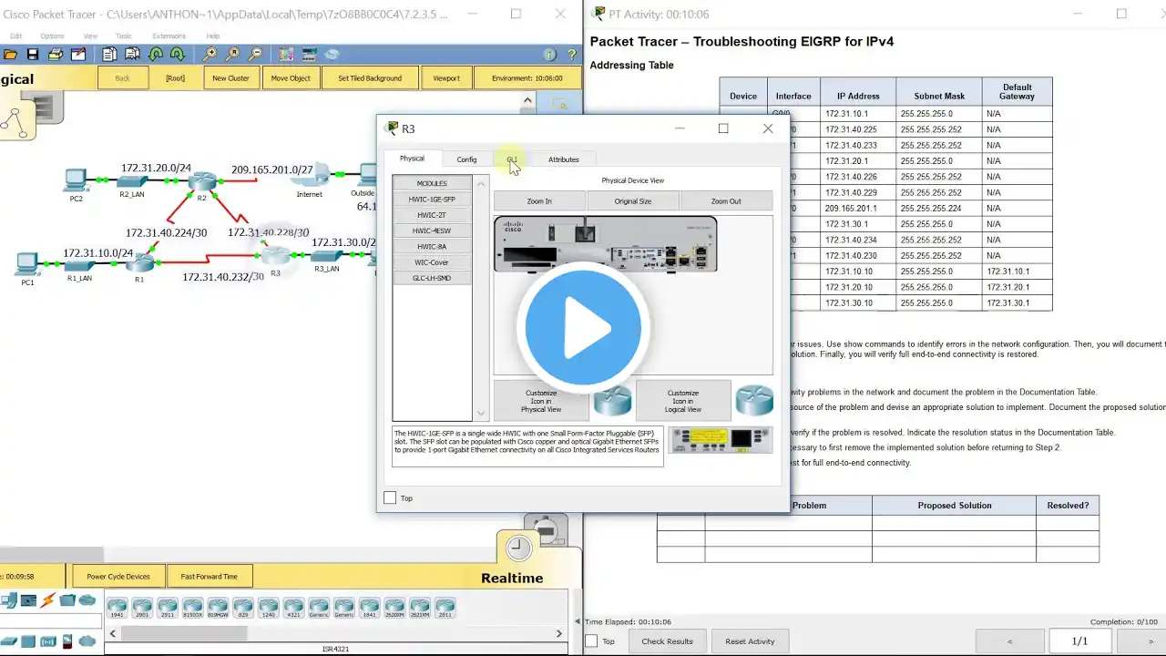Check the Top checkbox in R3 window
This screenshot has height=656, width=1166.
pos(390,497)
